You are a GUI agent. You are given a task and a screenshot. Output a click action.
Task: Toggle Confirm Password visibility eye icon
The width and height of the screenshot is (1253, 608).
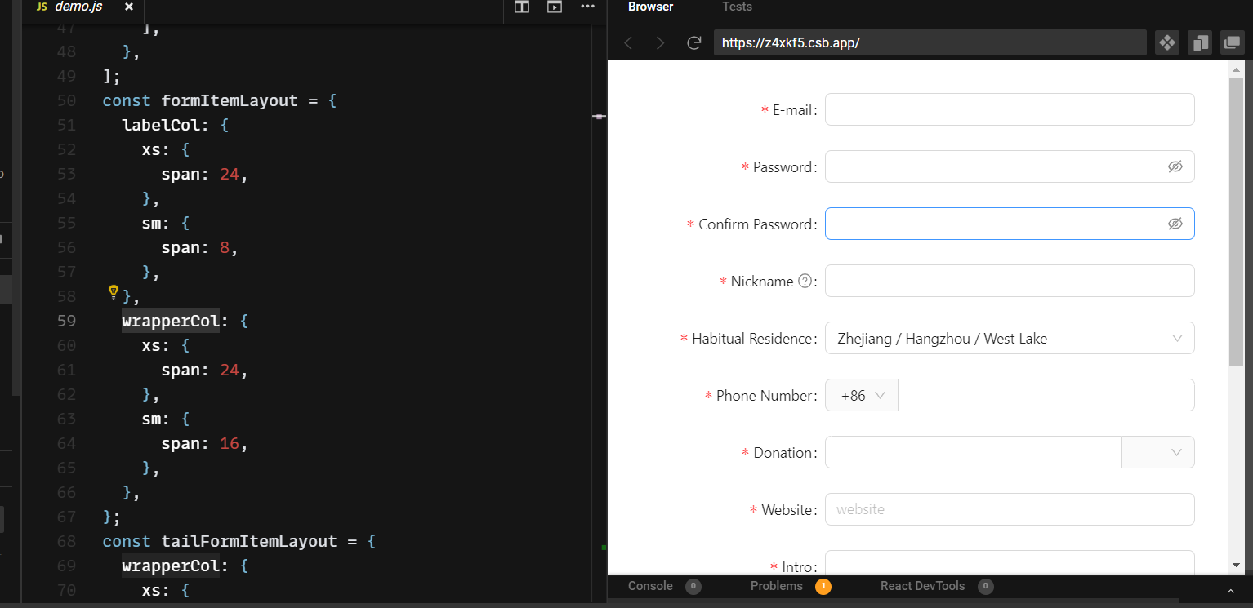[1175, 224]
